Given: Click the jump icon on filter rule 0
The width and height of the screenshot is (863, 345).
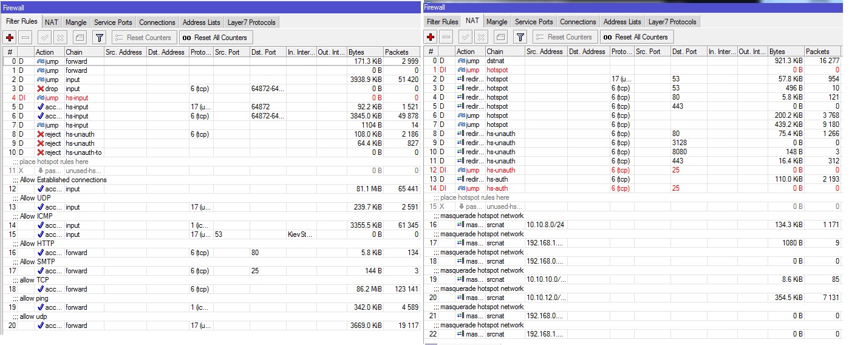Looking at the screenshot, I should (x=41, y=61).
